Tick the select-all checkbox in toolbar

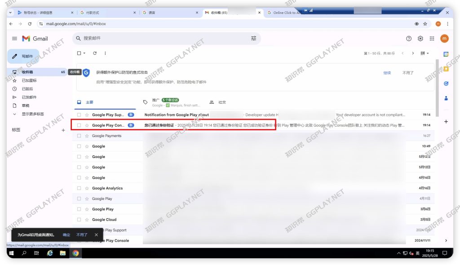pos(79,53)
